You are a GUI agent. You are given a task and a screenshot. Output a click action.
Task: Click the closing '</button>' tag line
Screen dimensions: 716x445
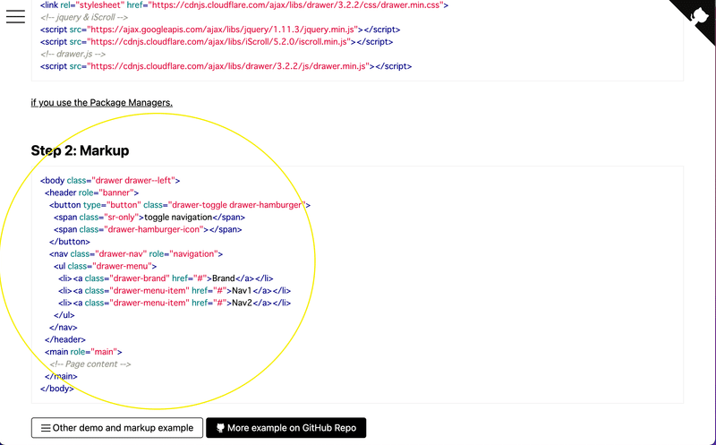70,242
